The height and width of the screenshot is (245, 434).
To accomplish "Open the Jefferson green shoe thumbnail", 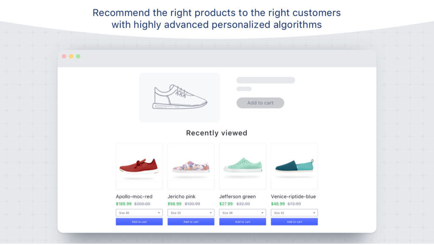I will pyautogui.click(x=242, y=166).
